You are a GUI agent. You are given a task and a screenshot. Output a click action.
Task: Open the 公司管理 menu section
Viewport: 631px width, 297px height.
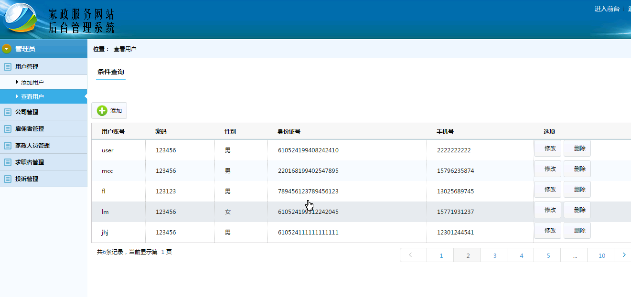[x=43, y=112]
